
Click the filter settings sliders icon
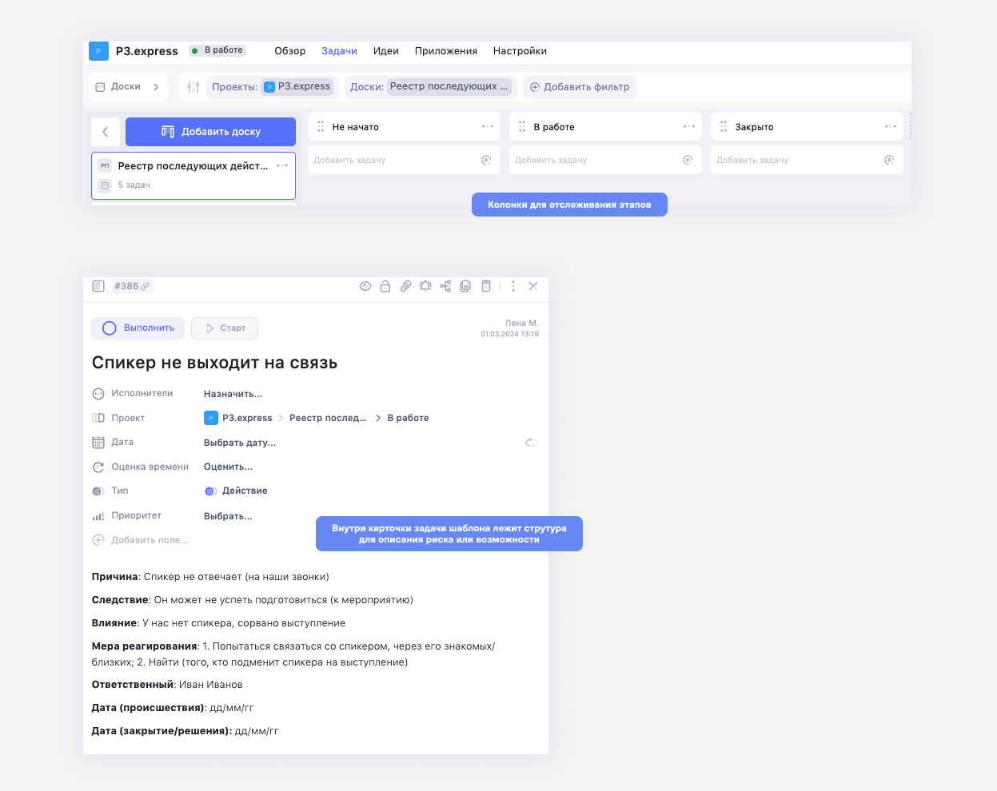193,87
